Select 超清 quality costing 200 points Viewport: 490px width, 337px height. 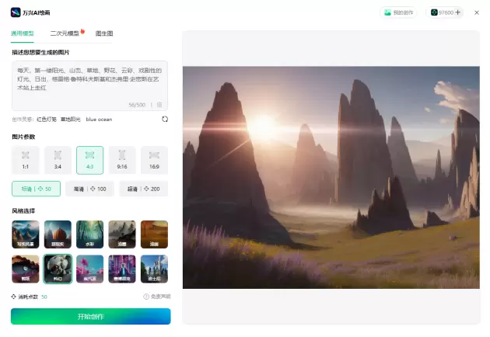coord(144,189)
